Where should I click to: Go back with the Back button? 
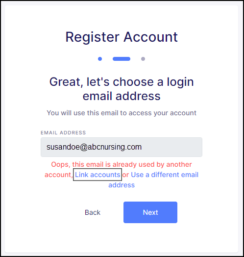pos(93,212)
